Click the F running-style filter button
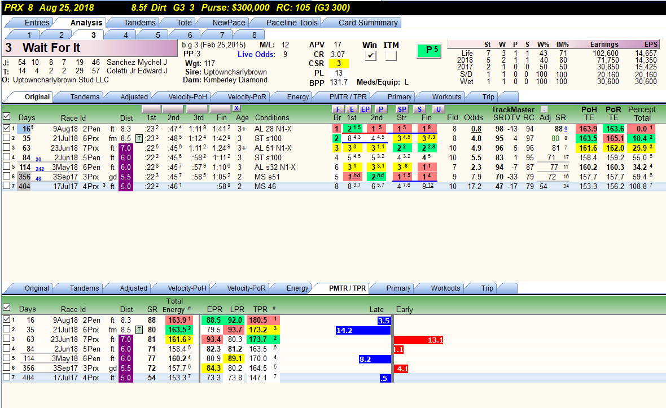The width and height of the screenshot is (666, 408). (338, 109)
